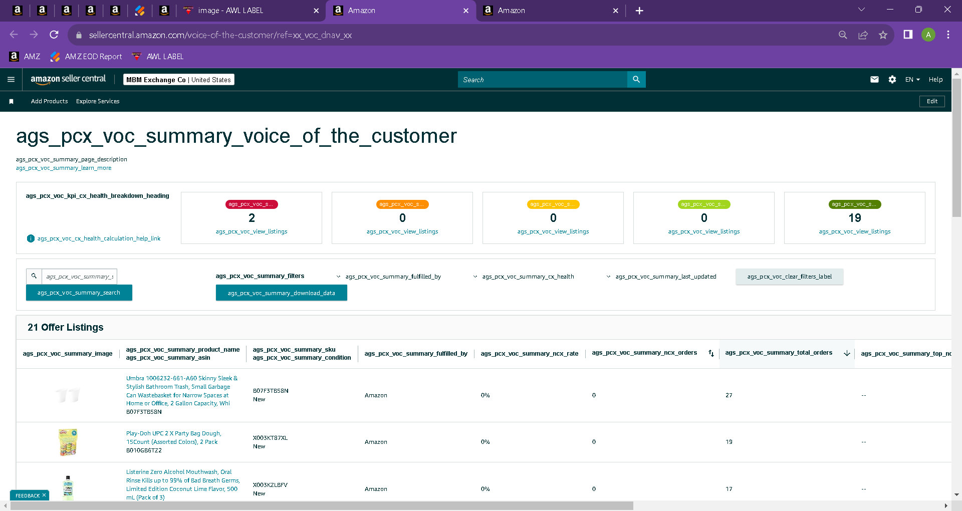Click the health calculation info icon
This screenshot has width=962, height=511.
point(31,238)
